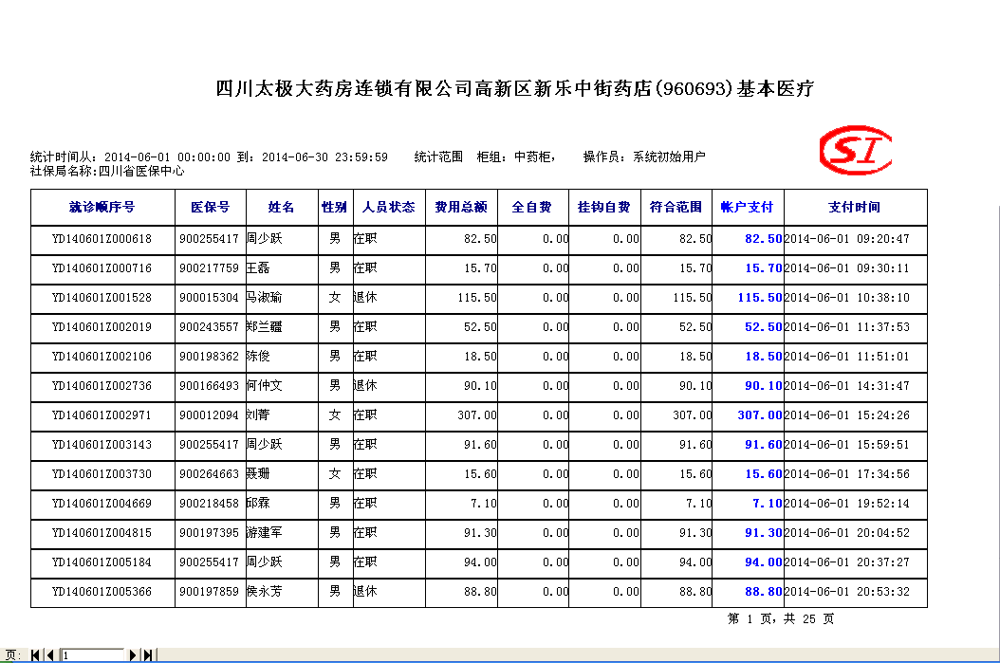Select the name 何仲文
This screenshot has height=663, width=1000.
pyautogui.click(x=264, y=386)
